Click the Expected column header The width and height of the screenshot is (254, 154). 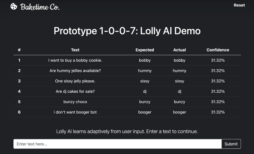click(x=145, y=50)
